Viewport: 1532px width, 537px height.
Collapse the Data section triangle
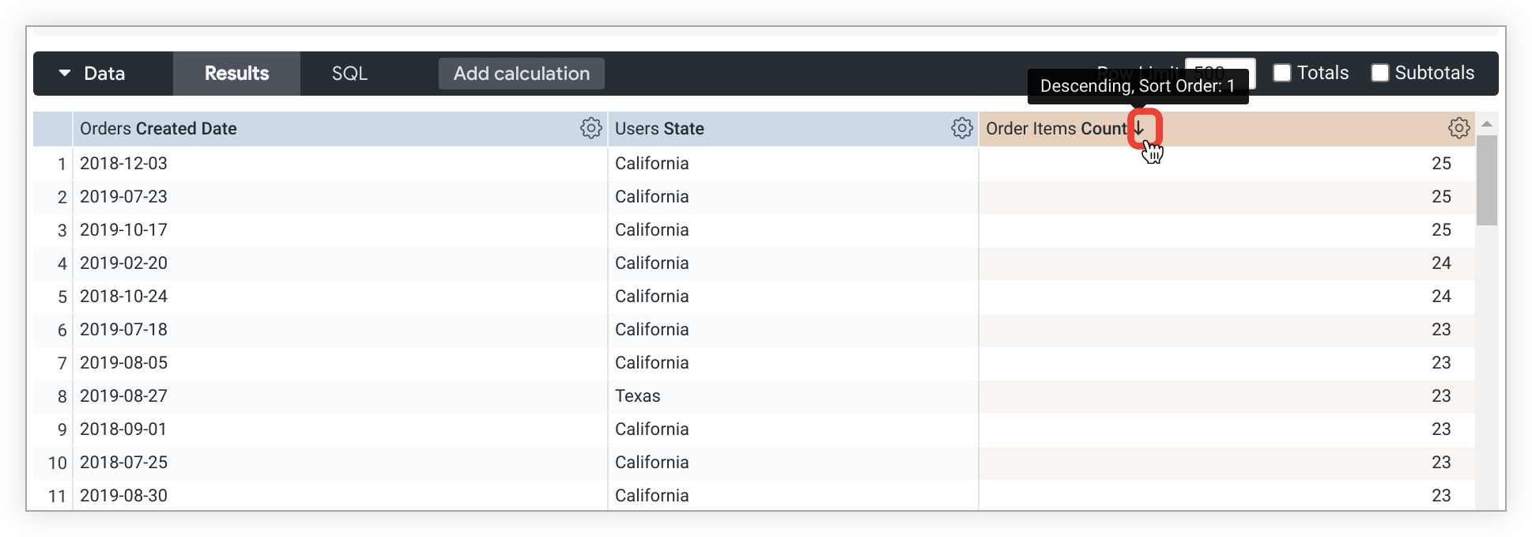pos(65,74)
